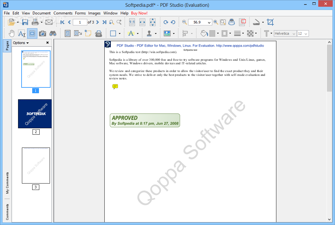Expand the line width dropdown arrow
Viewport: 335px width, 225px height.
243,33
